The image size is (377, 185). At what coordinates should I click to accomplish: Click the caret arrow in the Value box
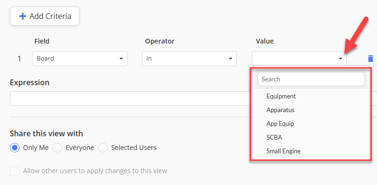[341, 59]
